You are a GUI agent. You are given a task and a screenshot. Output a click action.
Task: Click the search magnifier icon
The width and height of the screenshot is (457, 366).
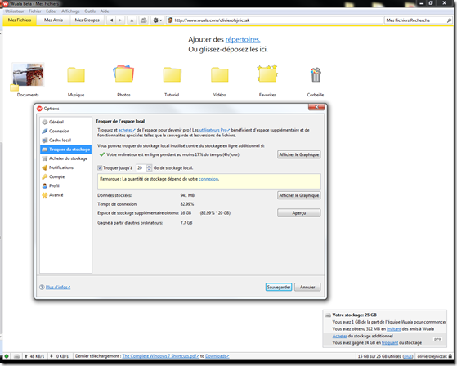(x=449, y=20)
